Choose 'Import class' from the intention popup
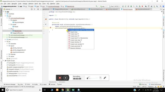The width and height of the screenshot is (165, 92). 81,32
